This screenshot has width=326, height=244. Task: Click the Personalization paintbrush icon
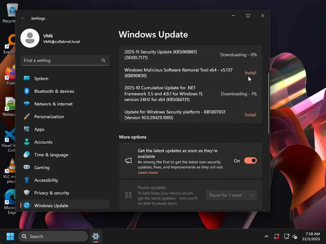click(x=27, y=116)
